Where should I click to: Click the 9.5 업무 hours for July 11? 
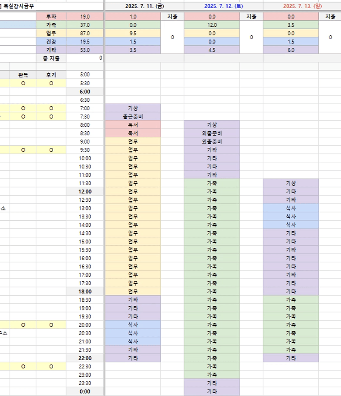(x=133, y=33)
